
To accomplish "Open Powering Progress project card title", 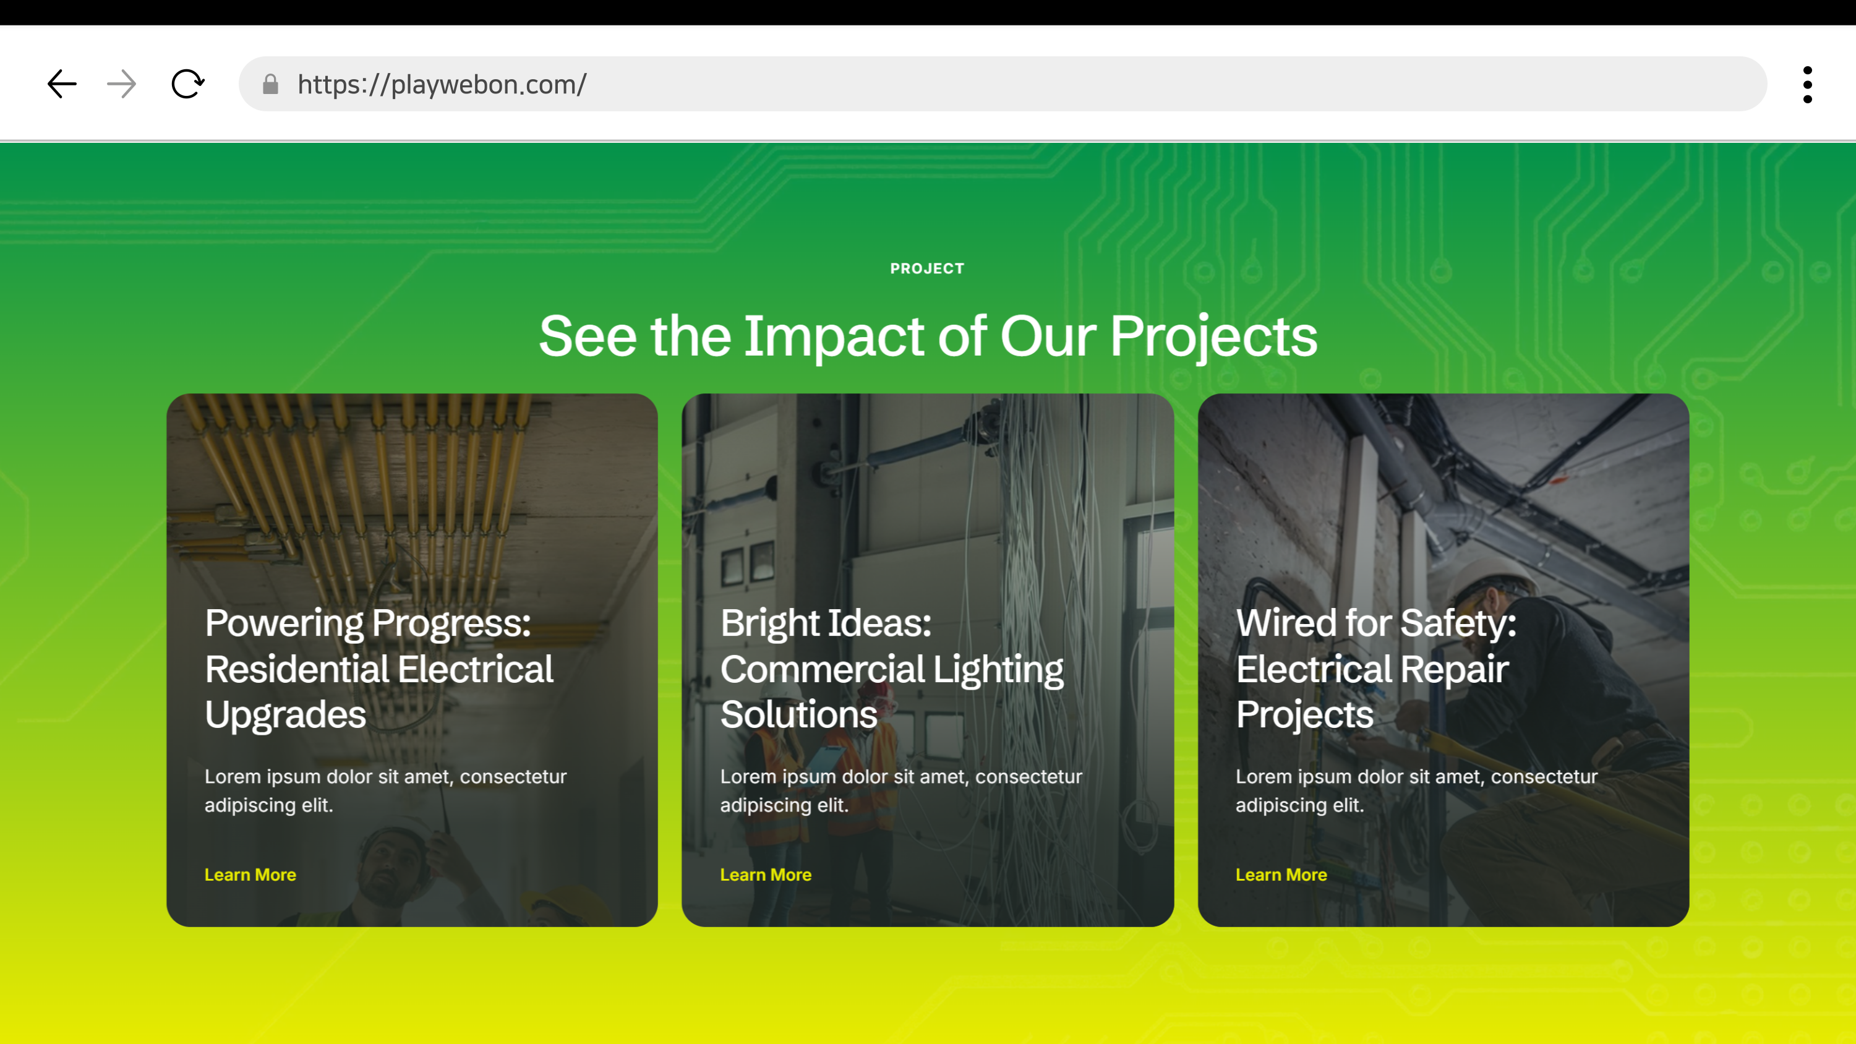I will 379,668.
